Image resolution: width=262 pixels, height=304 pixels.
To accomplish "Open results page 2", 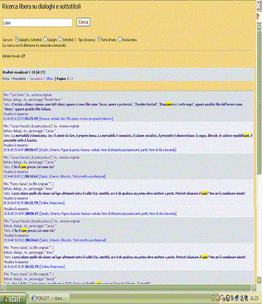I will pos(70,78).
